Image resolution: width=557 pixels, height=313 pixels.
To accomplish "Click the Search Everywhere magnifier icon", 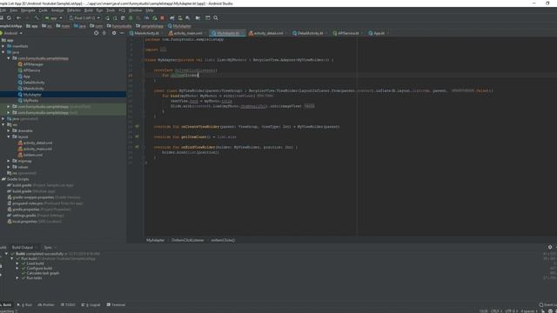I will [x=216, y=17].
